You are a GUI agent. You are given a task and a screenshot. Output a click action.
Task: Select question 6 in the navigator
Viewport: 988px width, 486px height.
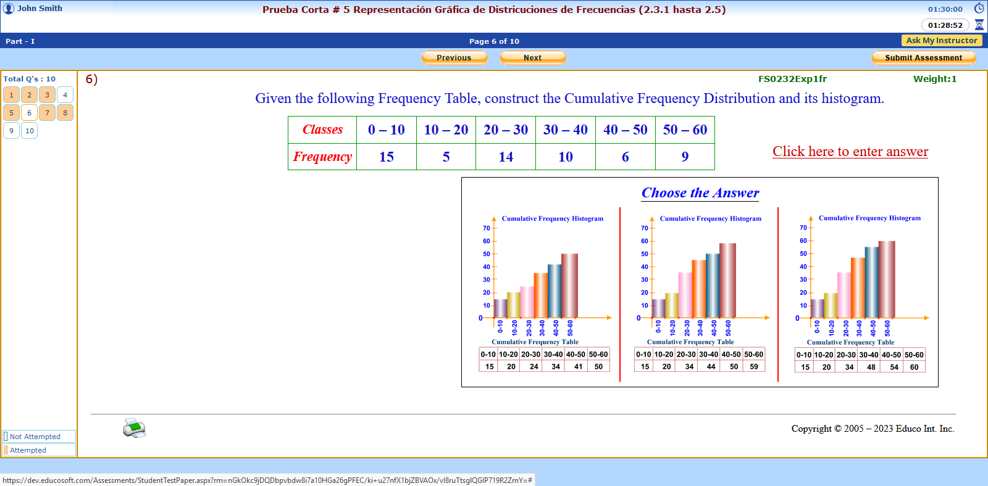tap(29, 113)
